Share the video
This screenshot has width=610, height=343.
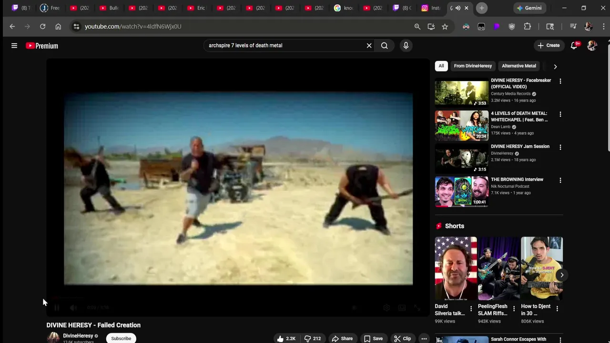(x=342, y=339)
